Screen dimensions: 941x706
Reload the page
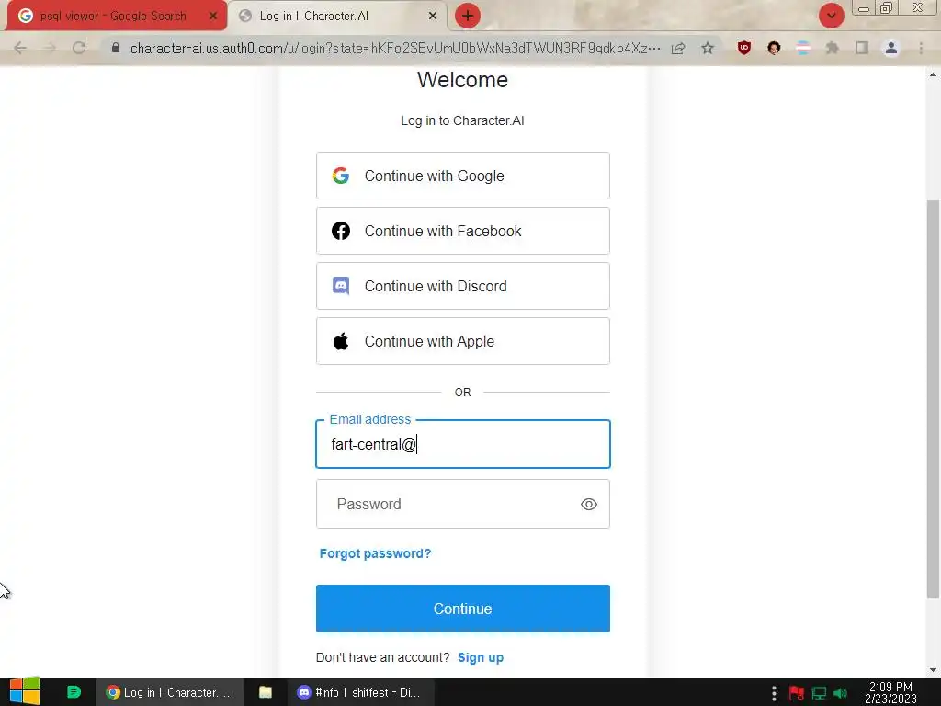tap(79, 48)
